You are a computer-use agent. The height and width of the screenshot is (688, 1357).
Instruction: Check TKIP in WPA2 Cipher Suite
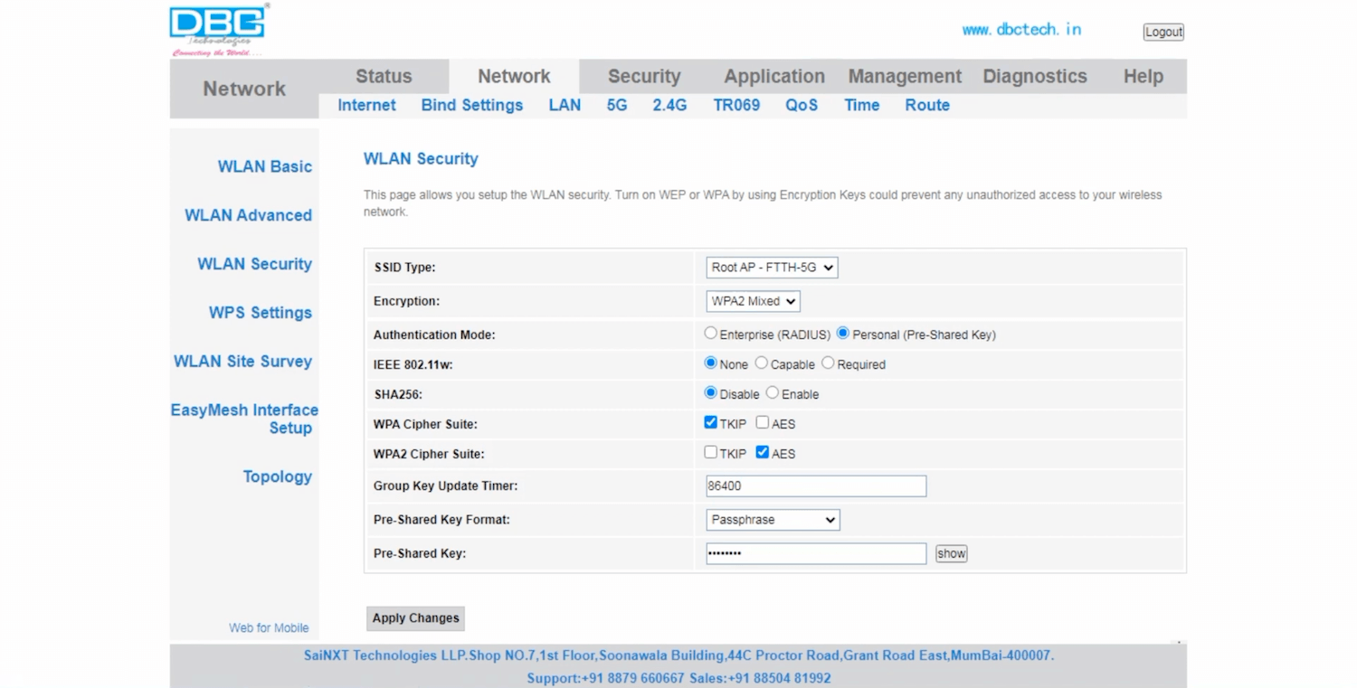tap(710, 453)
